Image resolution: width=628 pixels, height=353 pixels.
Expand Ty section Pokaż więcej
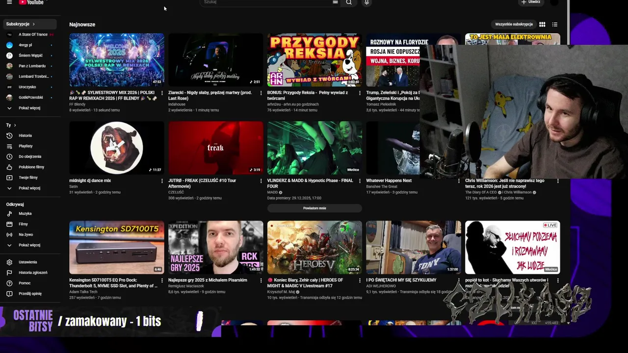[x=30, y=188]
